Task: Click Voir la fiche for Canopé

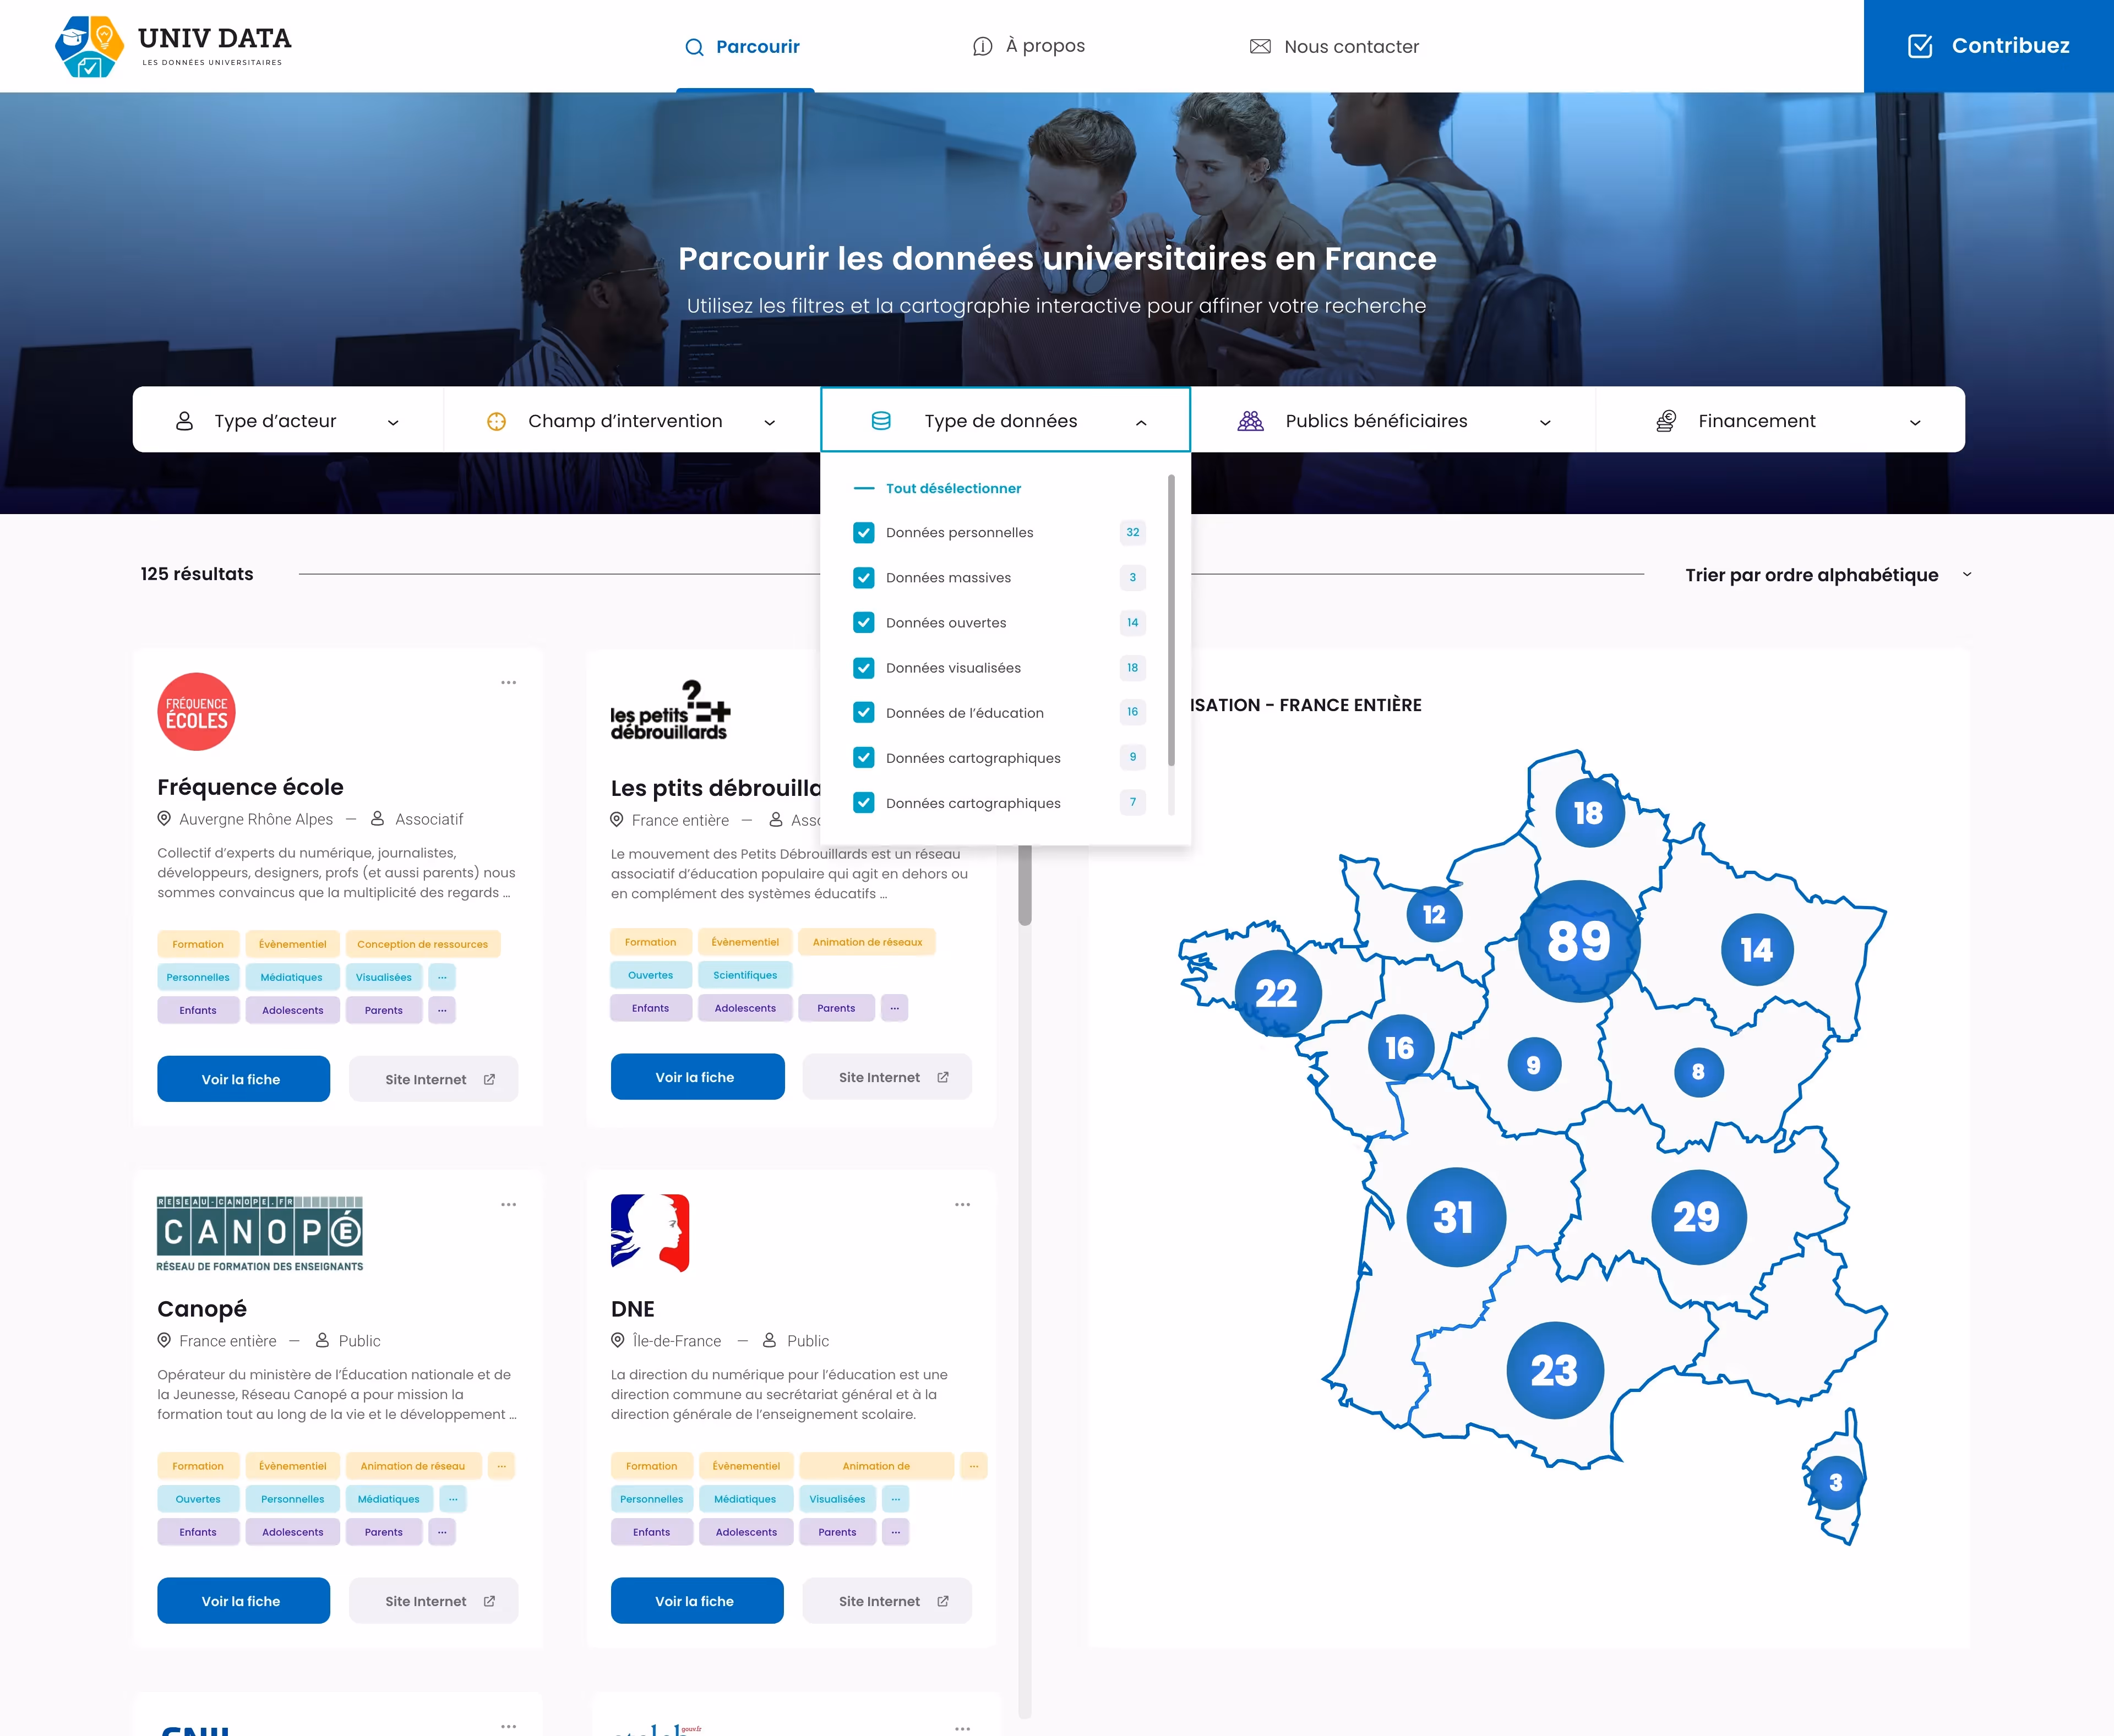Action: click(x=243, y=1601)
